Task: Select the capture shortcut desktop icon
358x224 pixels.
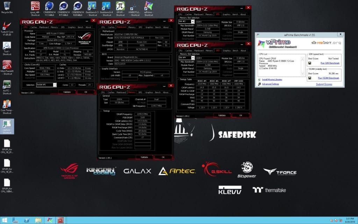Action: (7, 126)
